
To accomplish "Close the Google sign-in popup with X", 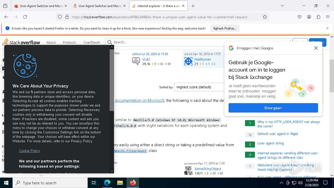I will 316,48.
